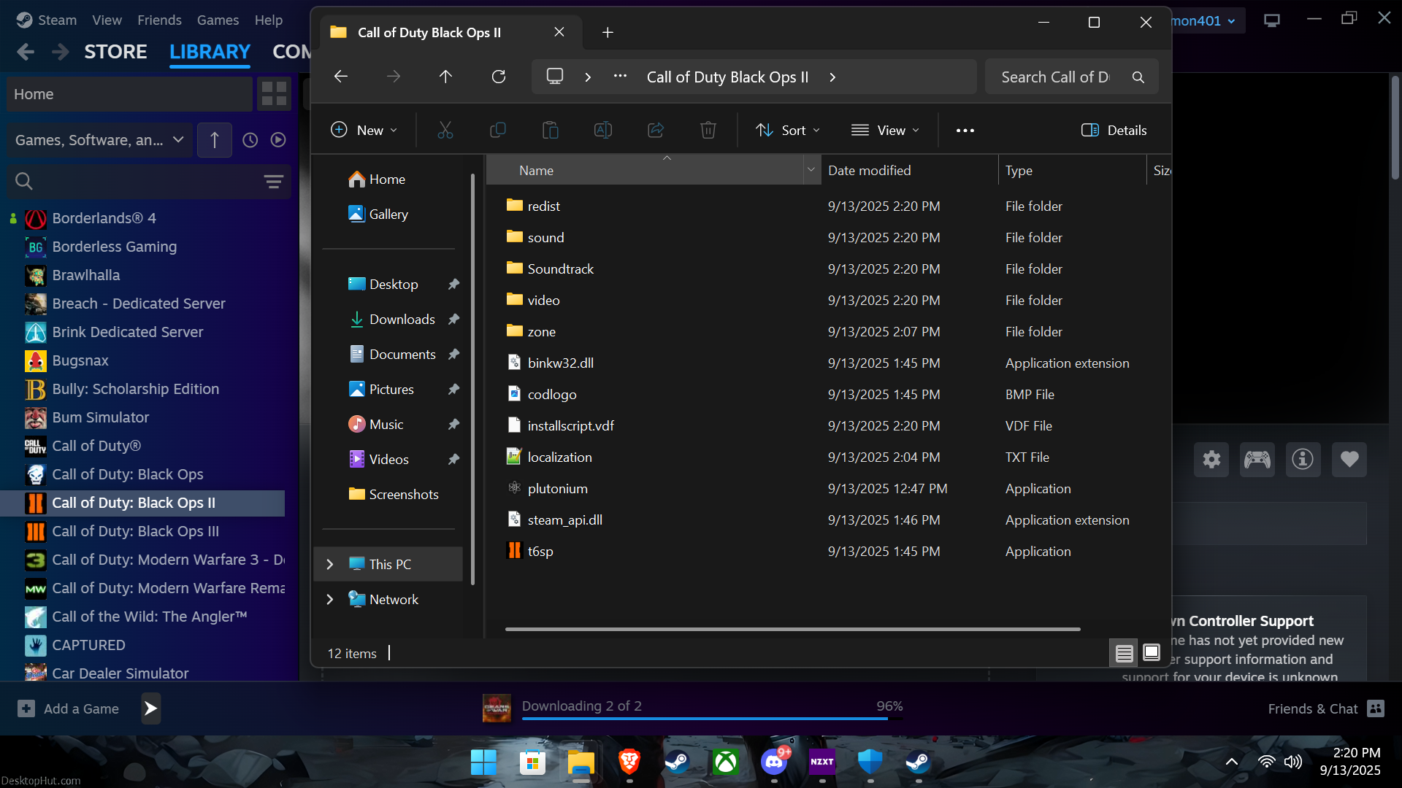The width and height of the screenshot is (1402, 788).
Task: Navigate back in File Explorer
Action: [341, 77]
